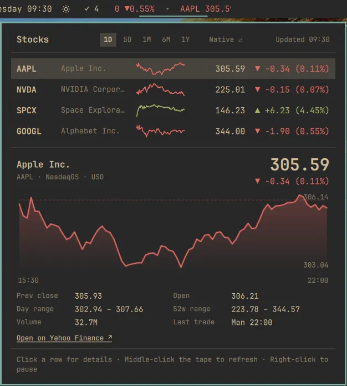Screen dimensions: 347x386
Task: Click the 52w range 223.78 – 344.57
Action: tap(266, 309)
